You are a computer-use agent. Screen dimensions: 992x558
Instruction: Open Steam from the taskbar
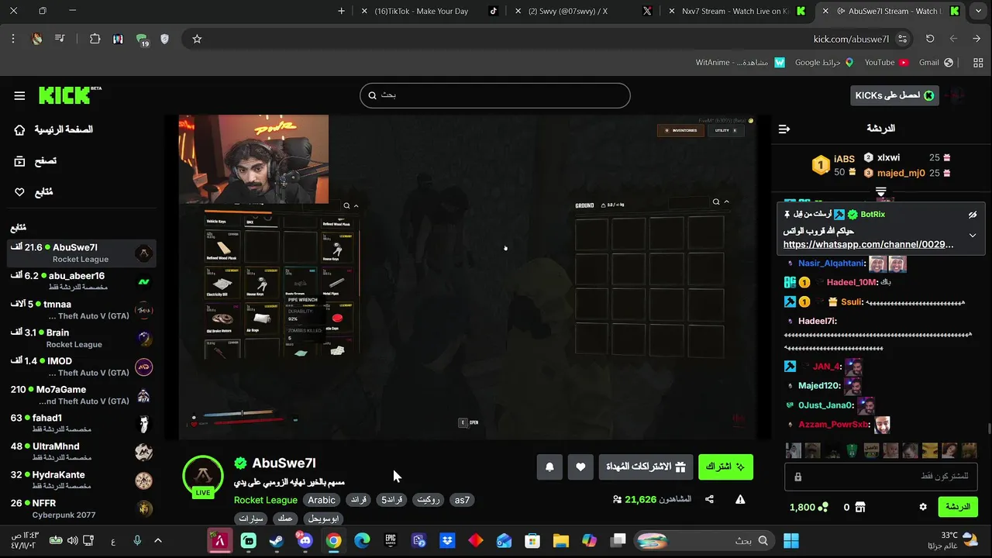[x=277, y=541]
